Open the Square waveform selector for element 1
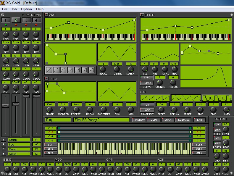234x176 pixels. (x=19, y=140)
